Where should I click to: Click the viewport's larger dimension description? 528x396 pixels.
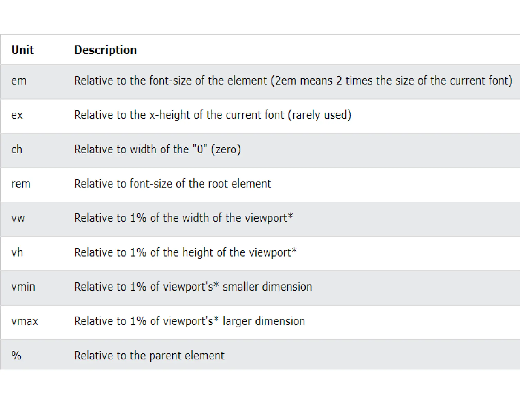tap(189, 321)
